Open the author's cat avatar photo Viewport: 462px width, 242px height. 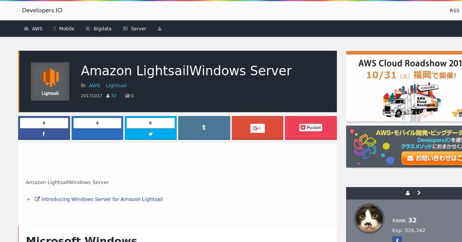369,218
